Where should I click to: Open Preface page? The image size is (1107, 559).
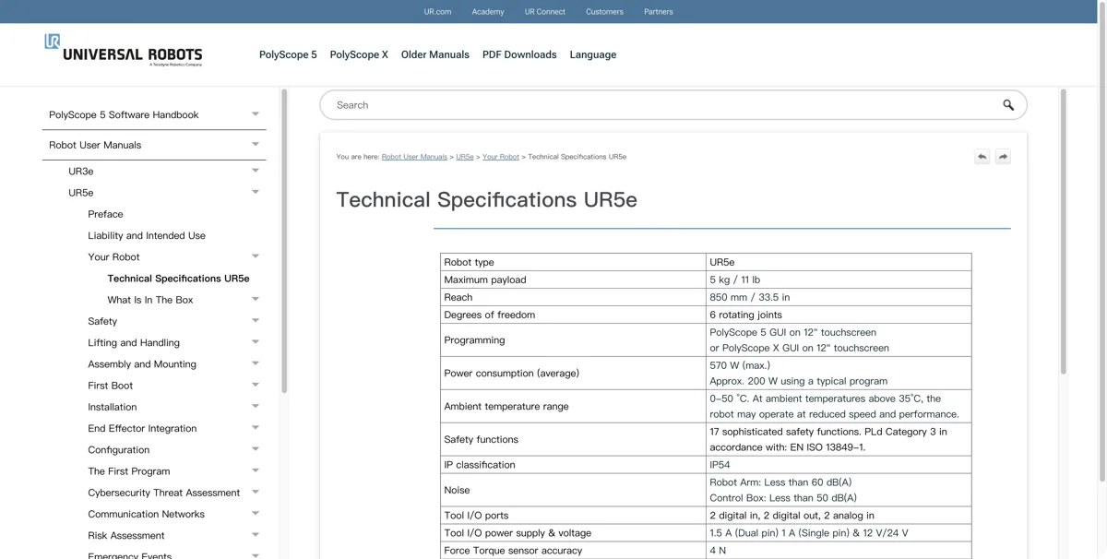coord(105,214)
